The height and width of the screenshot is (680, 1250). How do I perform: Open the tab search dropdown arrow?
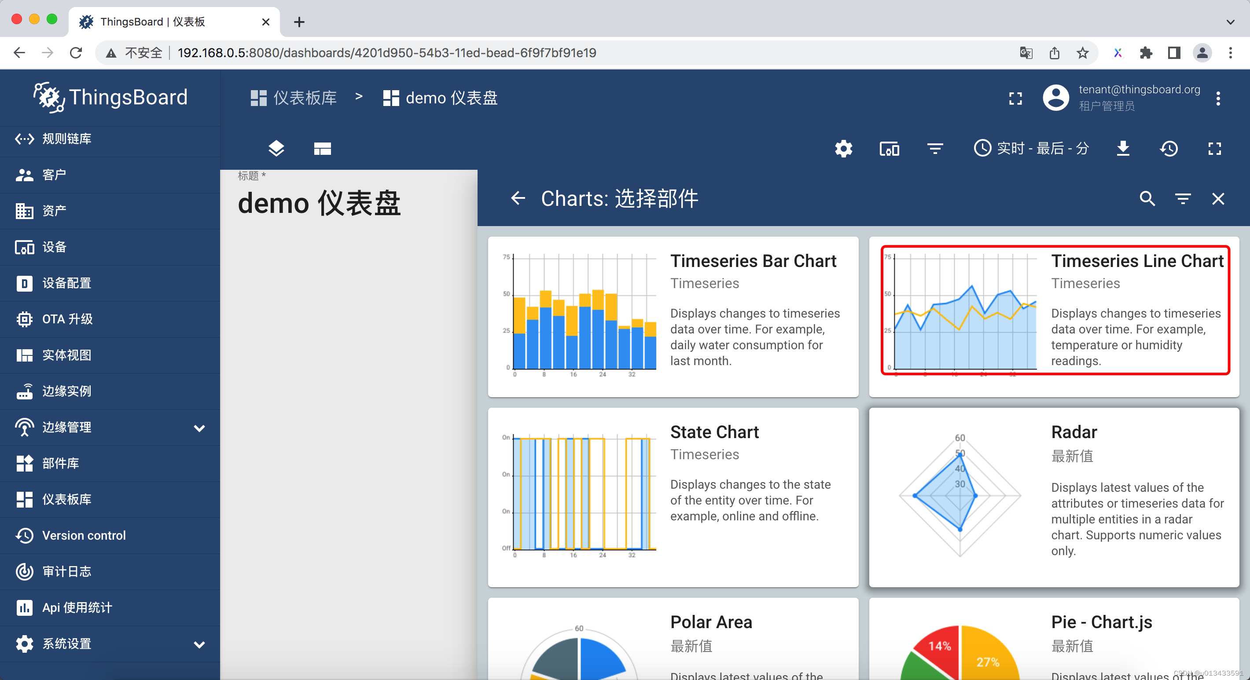click(x=1230, y=22)
